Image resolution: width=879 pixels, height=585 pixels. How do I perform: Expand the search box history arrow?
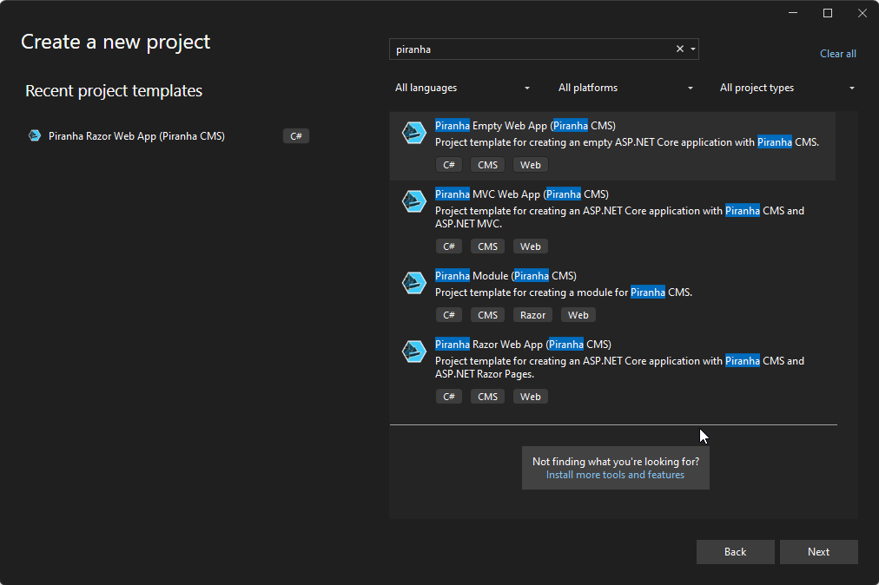click(692, 49)
